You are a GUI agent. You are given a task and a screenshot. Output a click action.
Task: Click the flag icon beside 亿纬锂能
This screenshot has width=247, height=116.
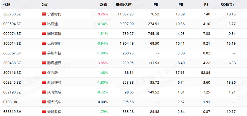[x=44, y=43]
